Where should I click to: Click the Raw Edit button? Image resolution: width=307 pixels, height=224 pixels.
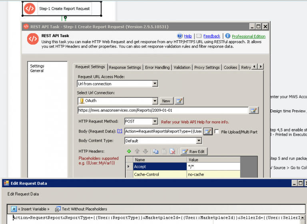click(193, 151)
